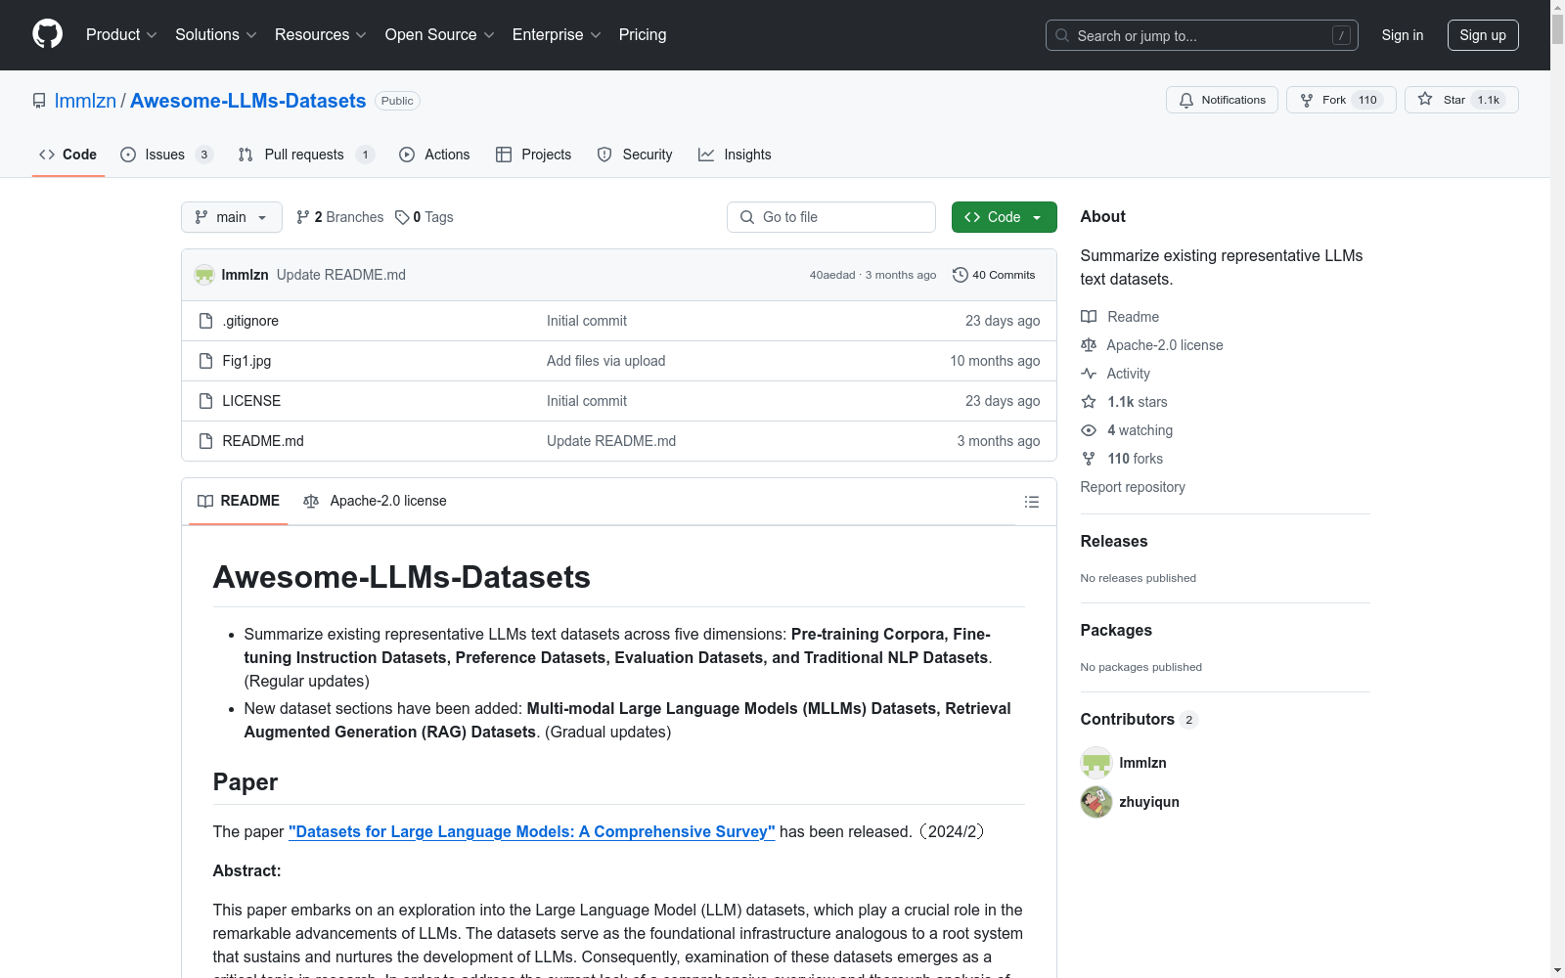Viewport: 1565px width, 978px height.
Task: Open the Awesome-LLMs-Datasets repository link
Action: pos(247,101)
